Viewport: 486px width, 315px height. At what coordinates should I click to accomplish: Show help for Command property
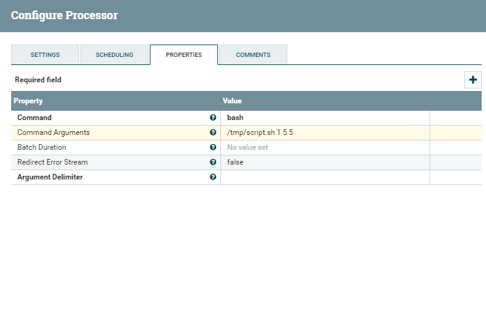[213, 118]
